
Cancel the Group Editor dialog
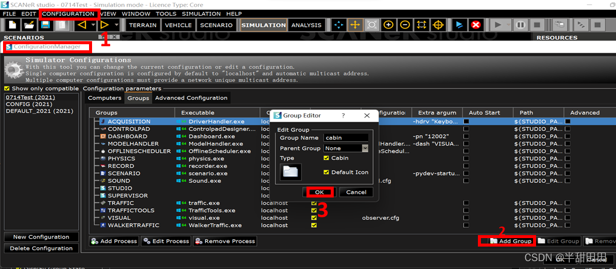[356, 192]
